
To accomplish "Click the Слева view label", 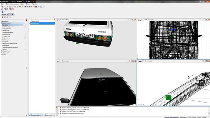I will click(139, 61).
